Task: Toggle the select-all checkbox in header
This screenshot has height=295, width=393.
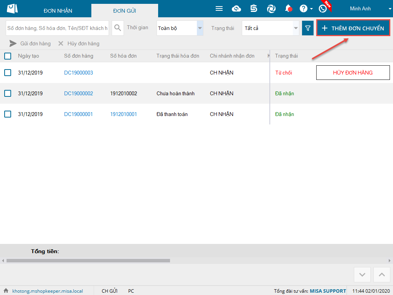Action: (8, 56)
